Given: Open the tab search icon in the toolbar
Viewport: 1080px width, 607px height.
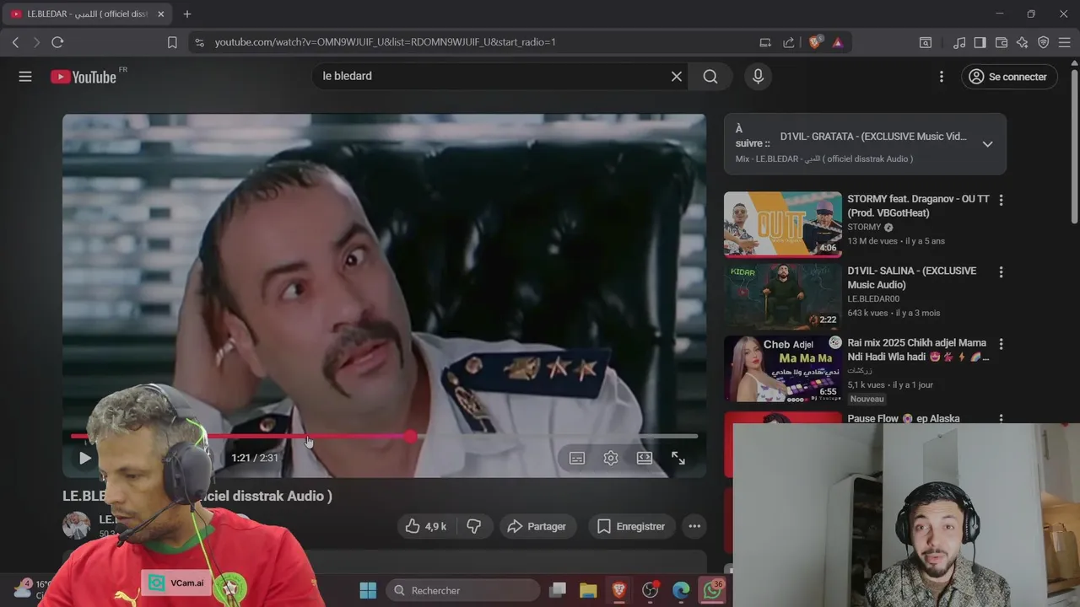Looking at the screenshot, I should [926, 42].
